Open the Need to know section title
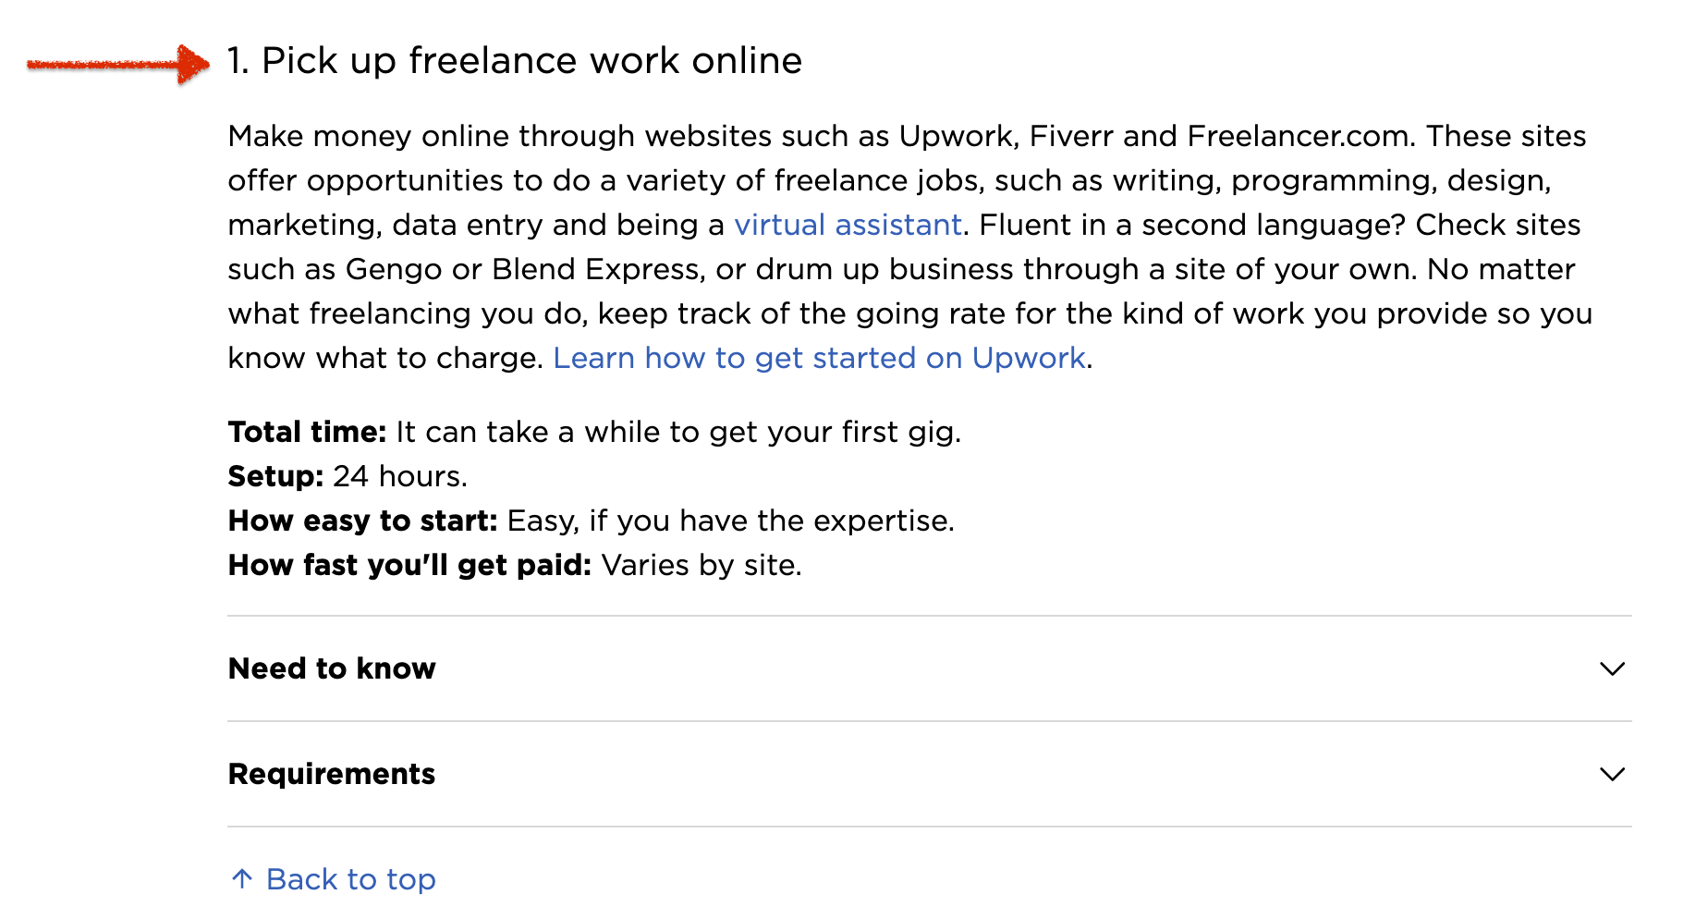The image size is (1708, 919). (x=332, y=668)
